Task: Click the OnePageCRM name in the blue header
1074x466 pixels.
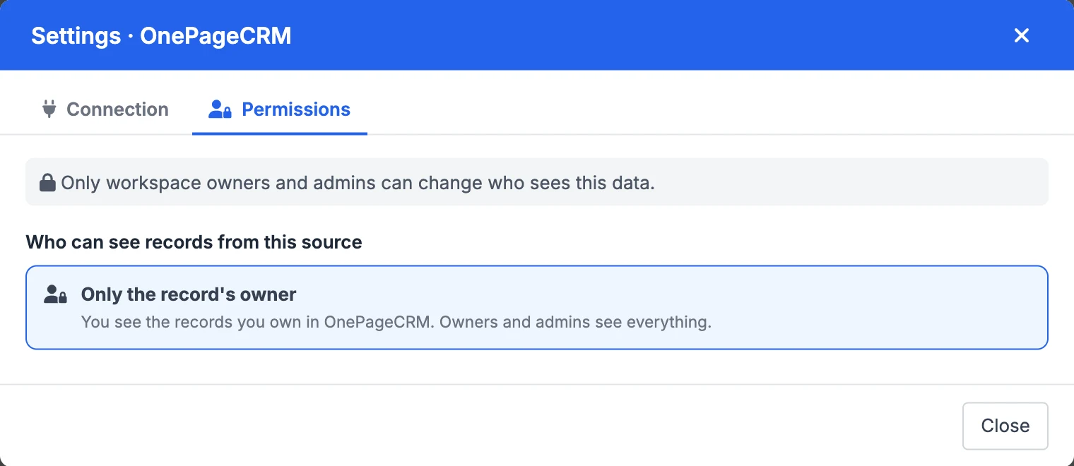Action: (216, 35)
